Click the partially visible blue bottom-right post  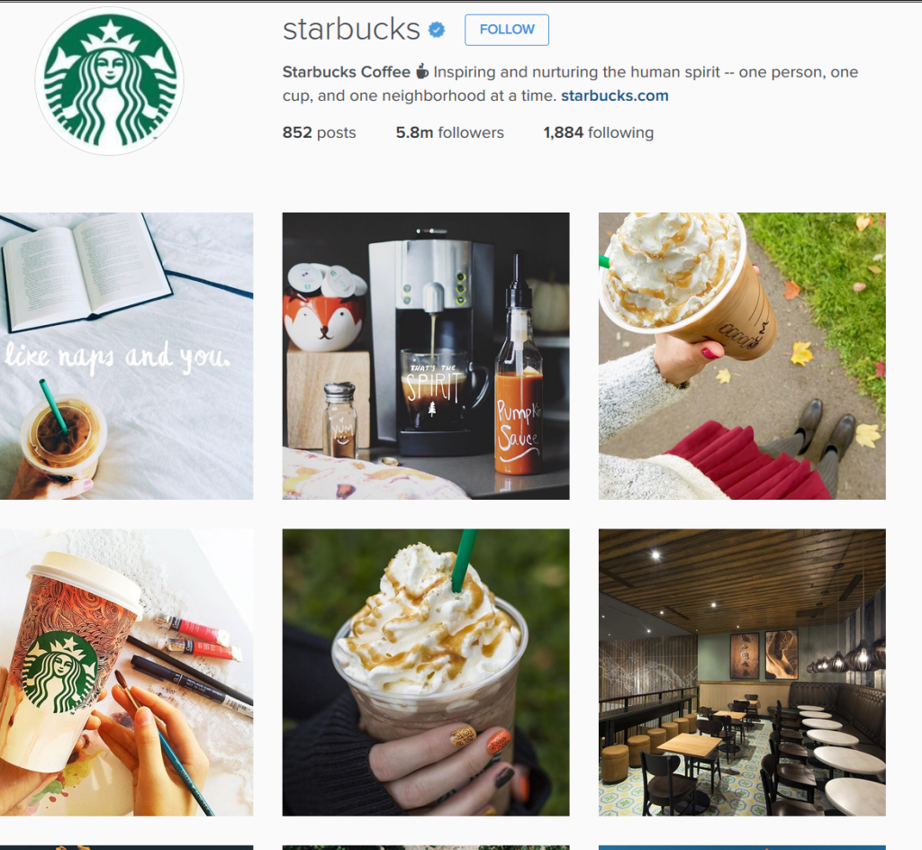tap(742, 847)
